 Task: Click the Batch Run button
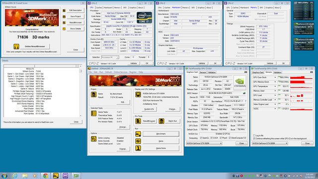click(172, 121)
